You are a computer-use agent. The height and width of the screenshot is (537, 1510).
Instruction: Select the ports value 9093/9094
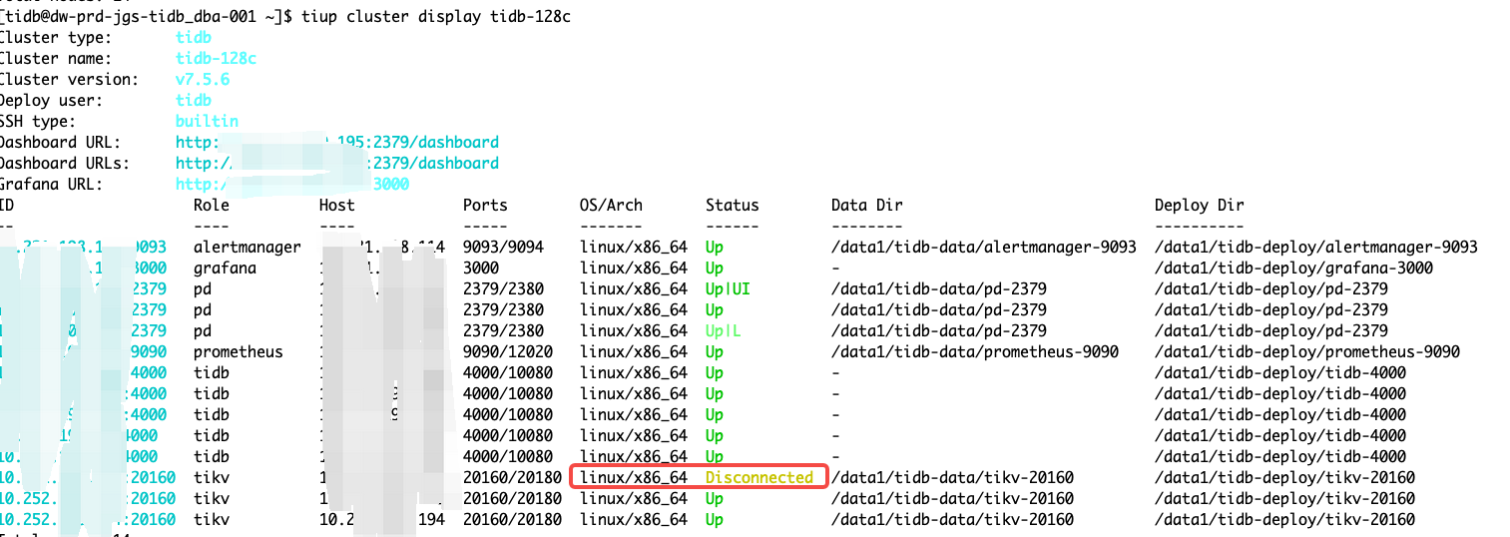pyautogui.click(x=503, y=247)
